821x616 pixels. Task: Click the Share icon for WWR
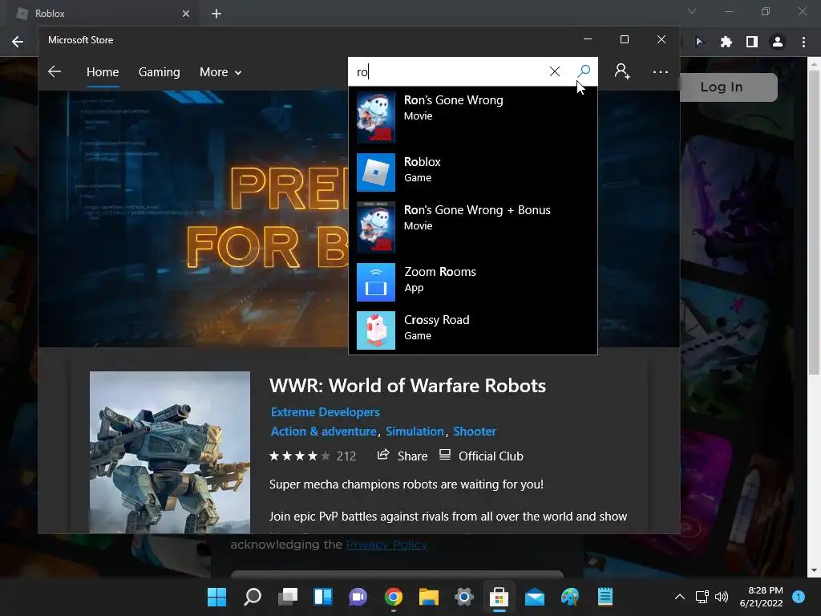383,455
